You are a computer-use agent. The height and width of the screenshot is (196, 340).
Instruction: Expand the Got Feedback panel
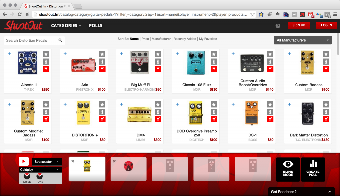301,192
